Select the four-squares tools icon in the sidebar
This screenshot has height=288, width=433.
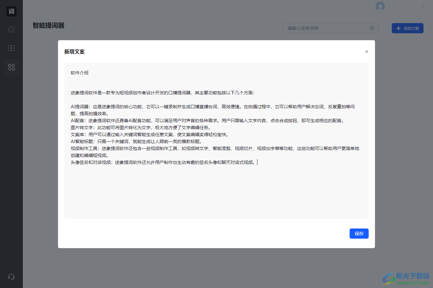[x=11, y=67]
